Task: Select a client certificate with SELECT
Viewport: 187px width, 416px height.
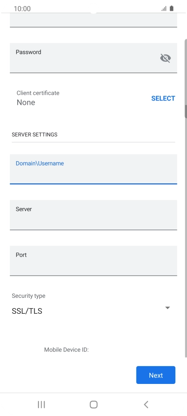Action: coord(163,98)
